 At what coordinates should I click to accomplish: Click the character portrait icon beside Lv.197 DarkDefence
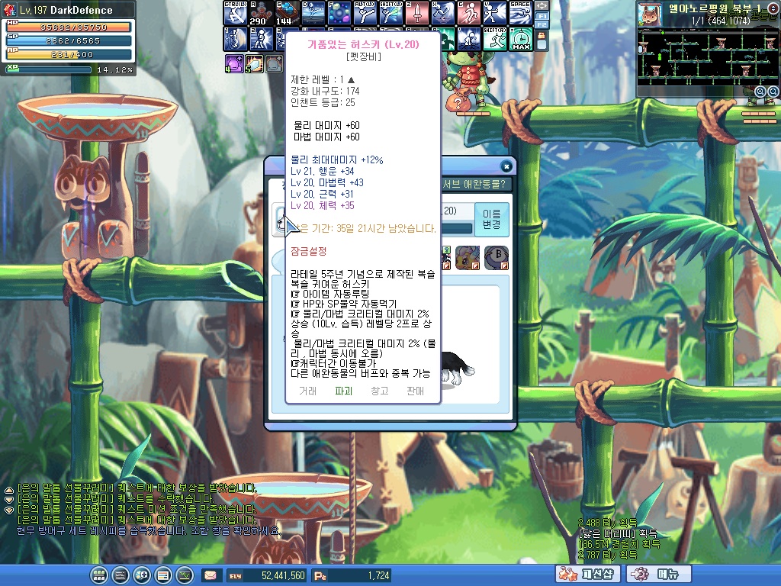[x=10, y=9]
